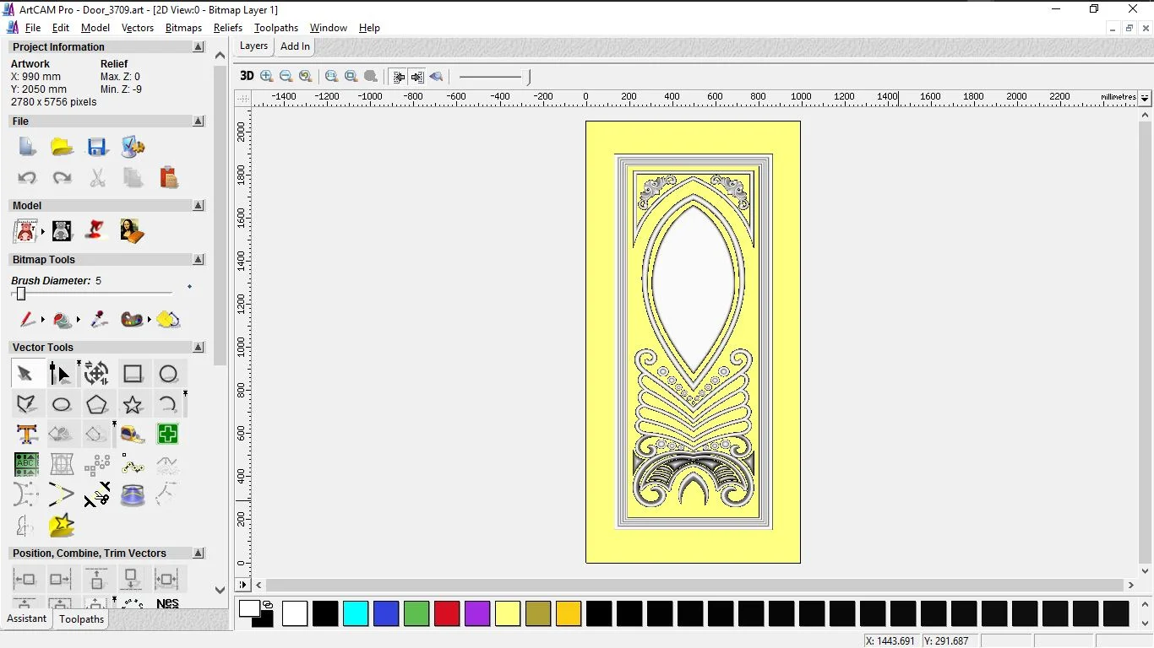Switch to 3D view button
The height and width of the screenshot is (648, 1154).
pos(246,76)
